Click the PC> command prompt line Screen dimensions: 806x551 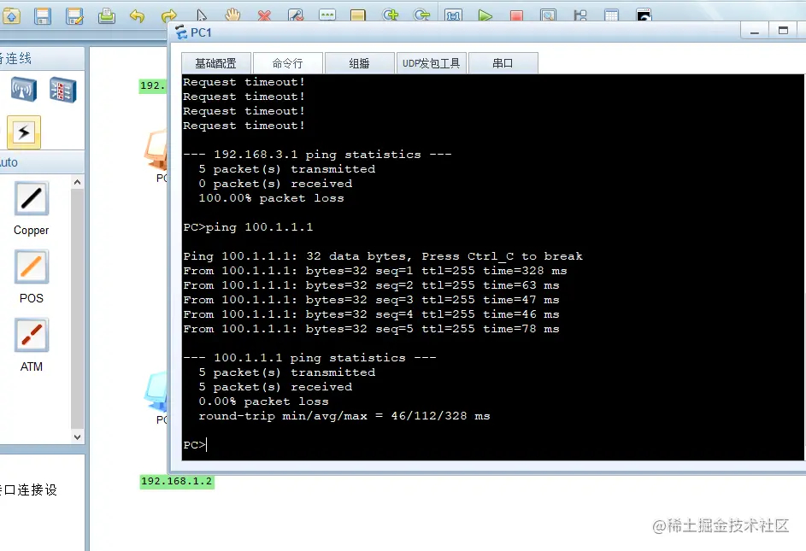click(195, 444)
